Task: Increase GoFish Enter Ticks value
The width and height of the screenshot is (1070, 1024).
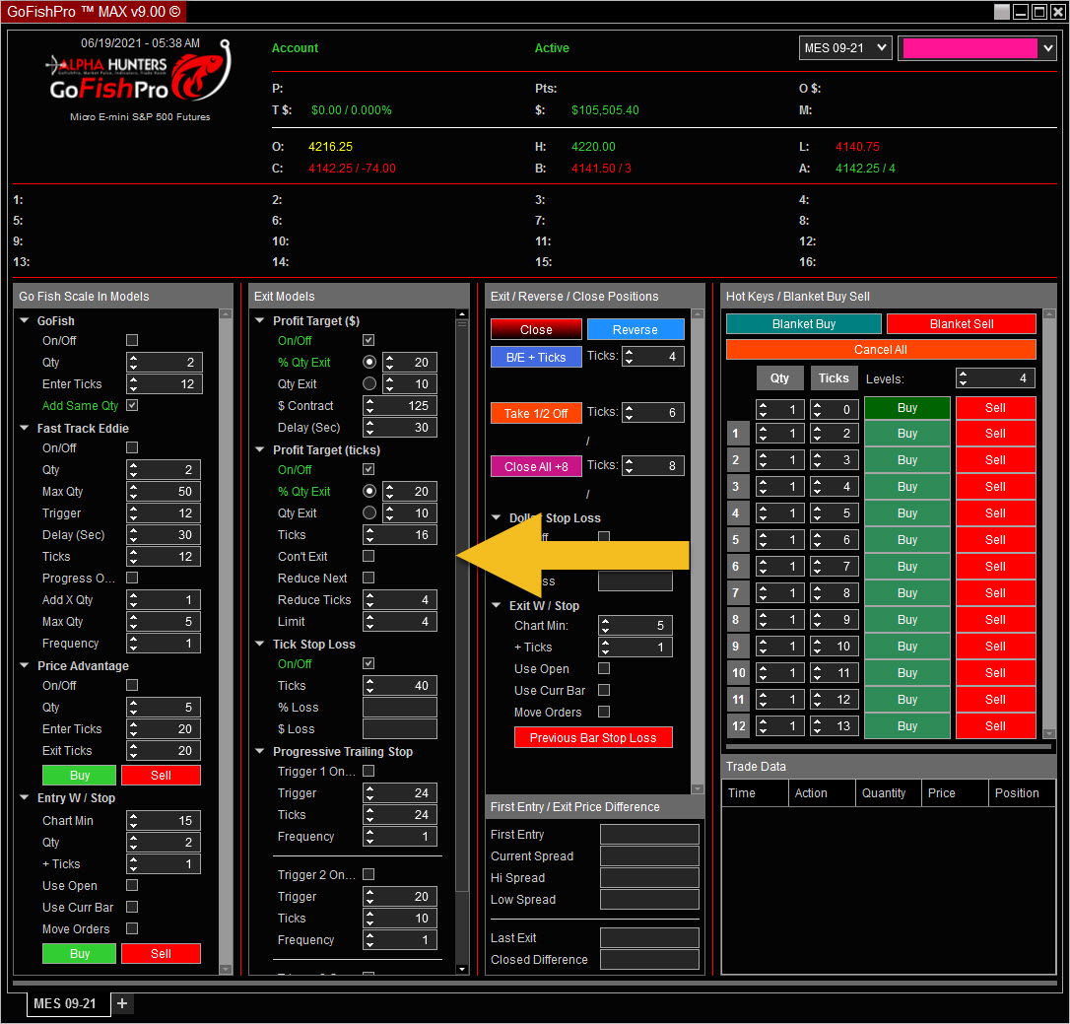Action: click(x=133, y=379)
